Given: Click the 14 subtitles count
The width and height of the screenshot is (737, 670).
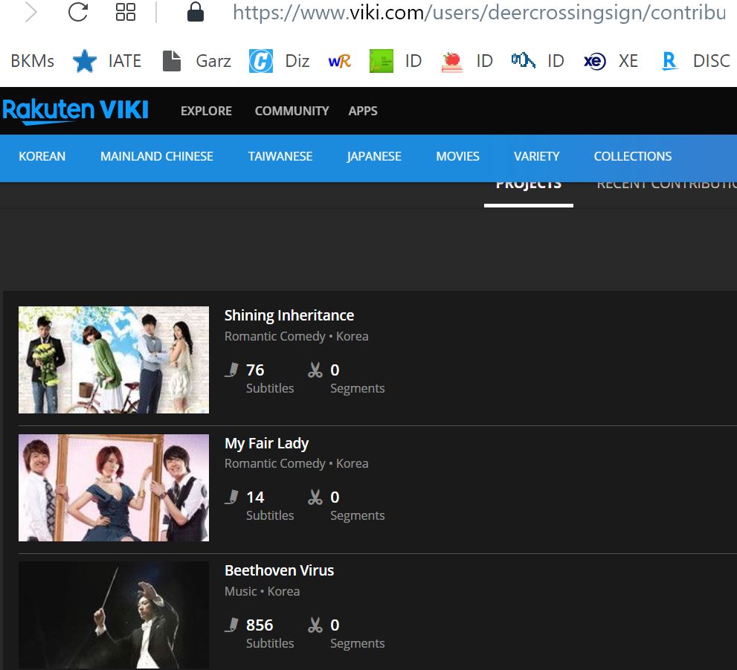Looking at the screenshot, I should tap(255, 497).
